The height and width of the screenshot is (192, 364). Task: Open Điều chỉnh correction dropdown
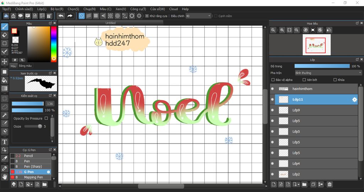(x=198, y=16)
